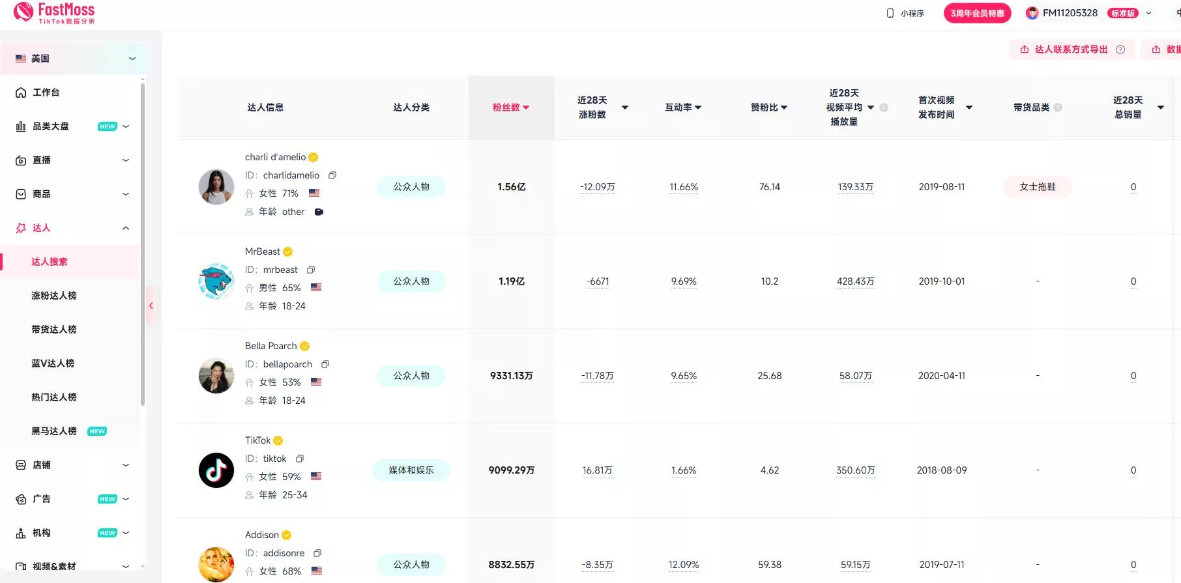Screen dimensions: 1181x583
Task: Click the 3周年会员特惠 promo button
Action: tap(977, 13)
